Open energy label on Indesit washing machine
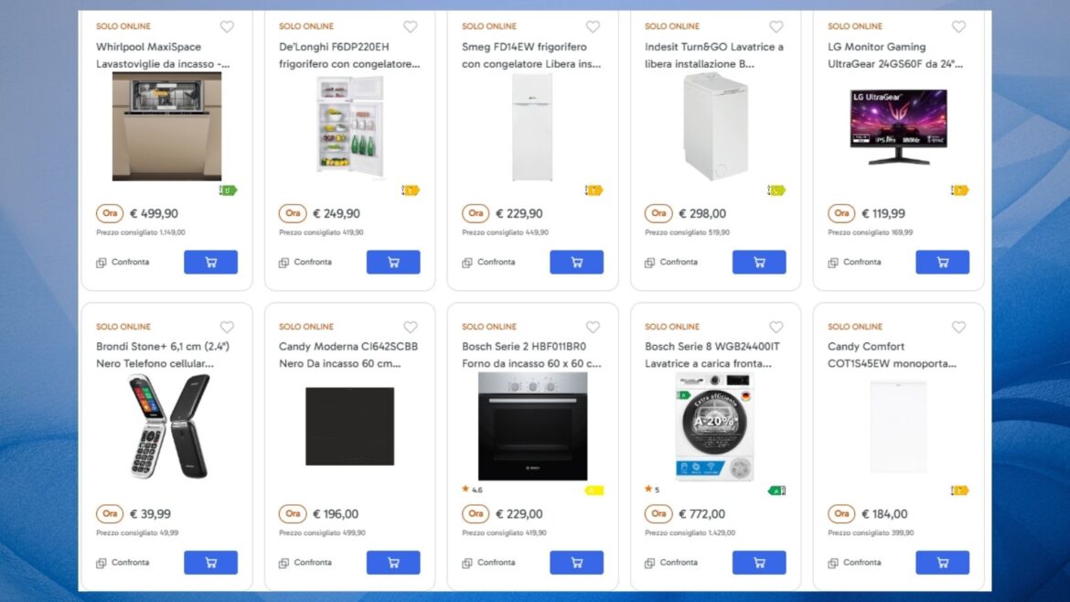The image size is (1070, 602). [x=776, y=190]
